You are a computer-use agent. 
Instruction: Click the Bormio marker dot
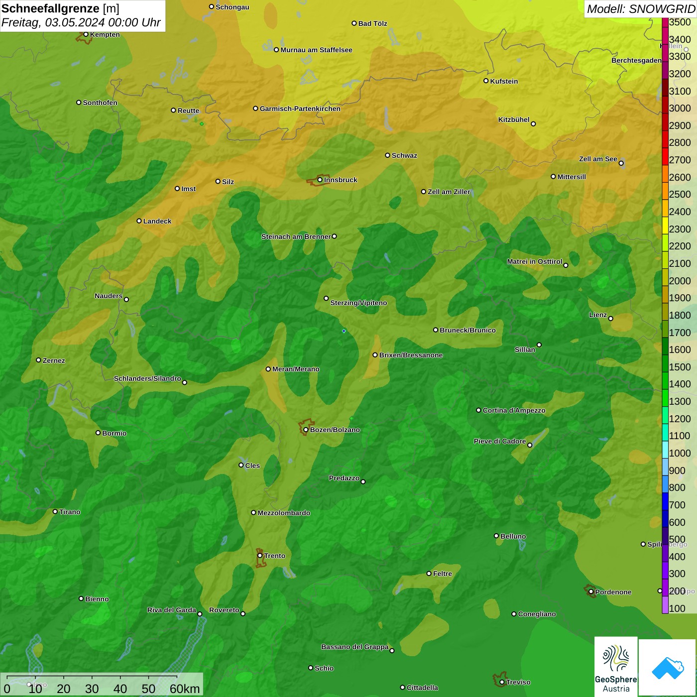(x=98, y=433)
